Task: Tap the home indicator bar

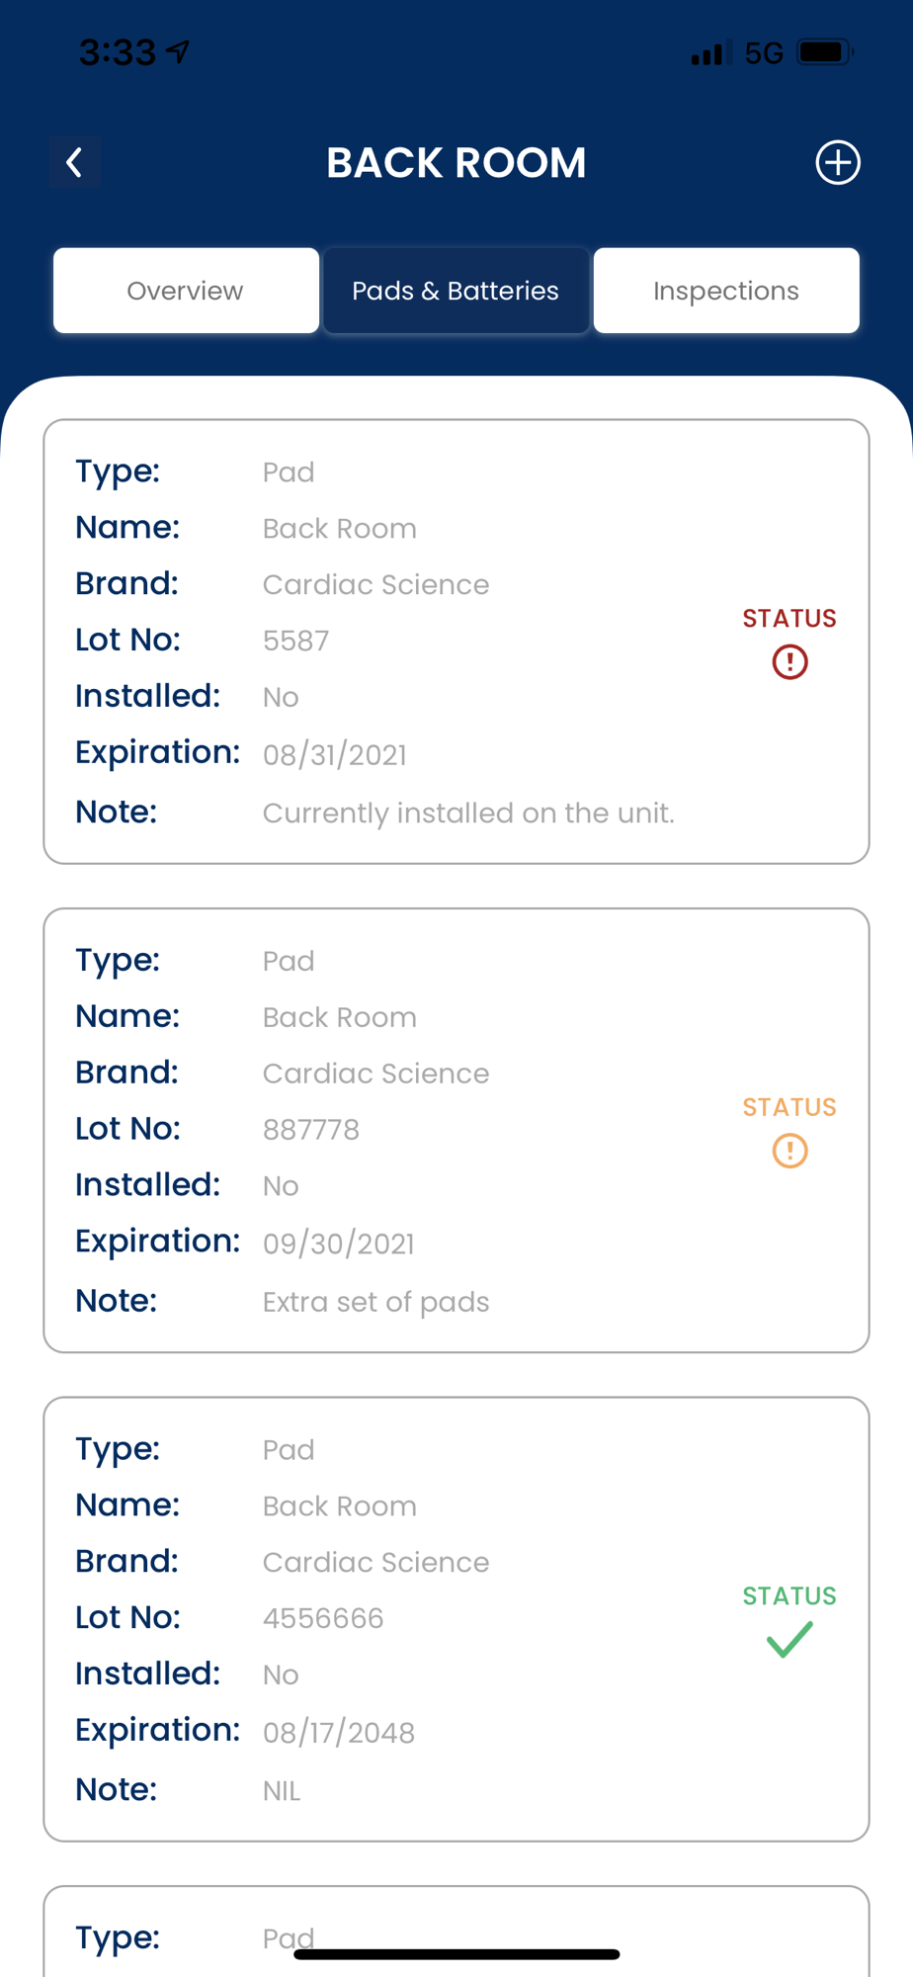Action: 456,1954
